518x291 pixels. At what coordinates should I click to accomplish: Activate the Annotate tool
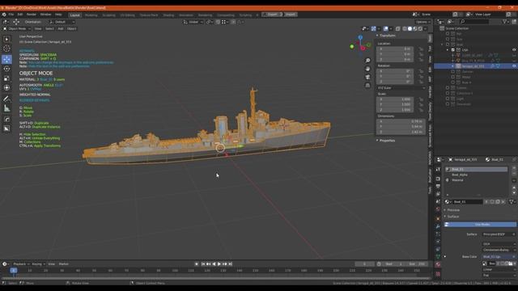[6, 99]
